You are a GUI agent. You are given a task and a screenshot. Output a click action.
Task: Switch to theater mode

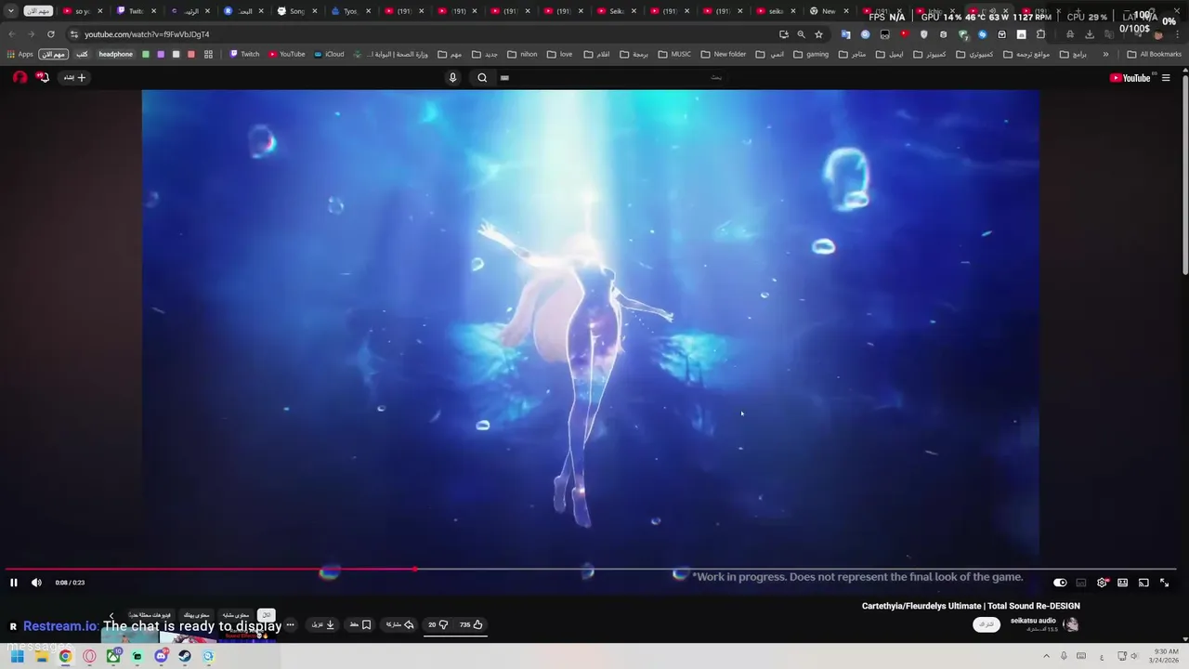(x=1123, y=583)
